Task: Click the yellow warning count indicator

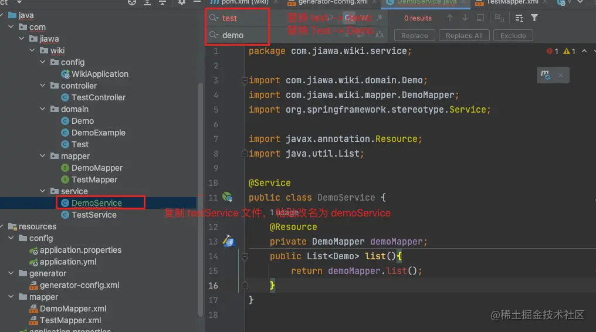Action: coord(570,51)
